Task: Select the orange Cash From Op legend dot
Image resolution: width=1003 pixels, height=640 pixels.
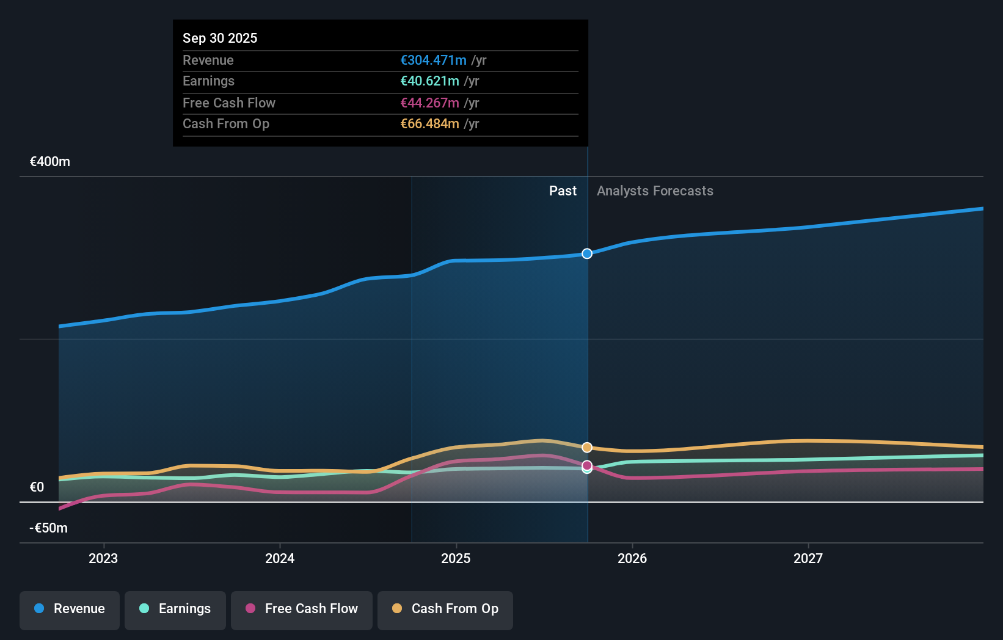Action: 397,609
